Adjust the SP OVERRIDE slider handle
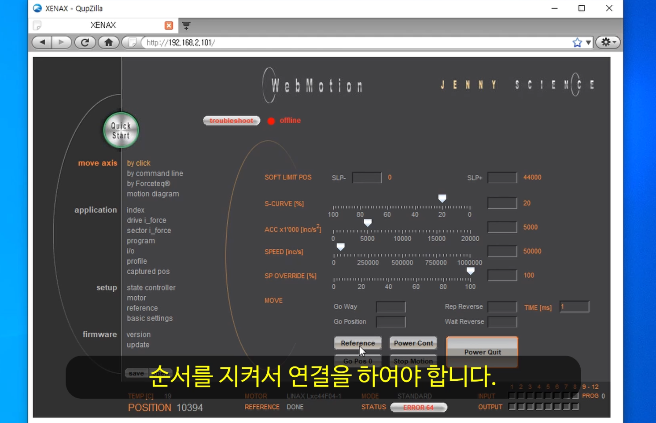Viewport: 656px width, 423px height. point(471,271)
